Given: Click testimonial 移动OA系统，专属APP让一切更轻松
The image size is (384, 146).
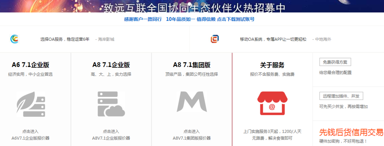Looking at the screenshot, I should tap(273, 39).
